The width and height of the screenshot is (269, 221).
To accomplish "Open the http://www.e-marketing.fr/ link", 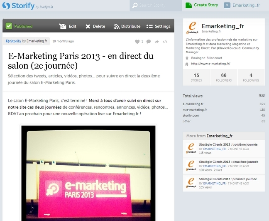I will point(210,64).
